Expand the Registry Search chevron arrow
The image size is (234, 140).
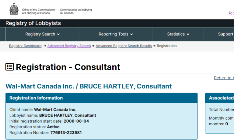[x=58, y=34]
